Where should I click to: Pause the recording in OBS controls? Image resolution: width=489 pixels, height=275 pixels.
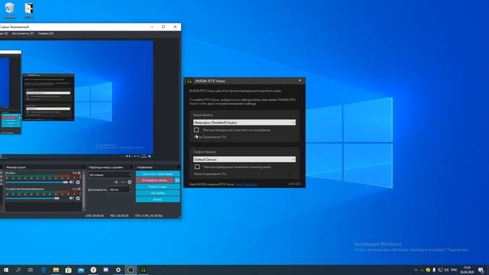177,180
